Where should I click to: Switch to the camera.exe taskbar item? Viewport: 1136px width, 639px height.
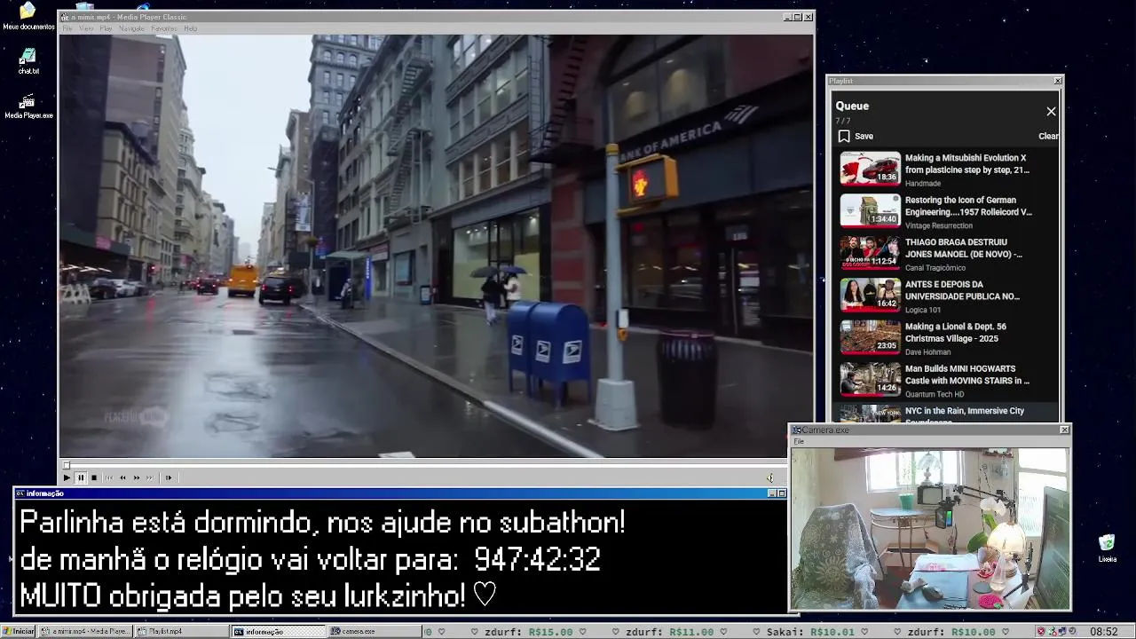(374, 631)
